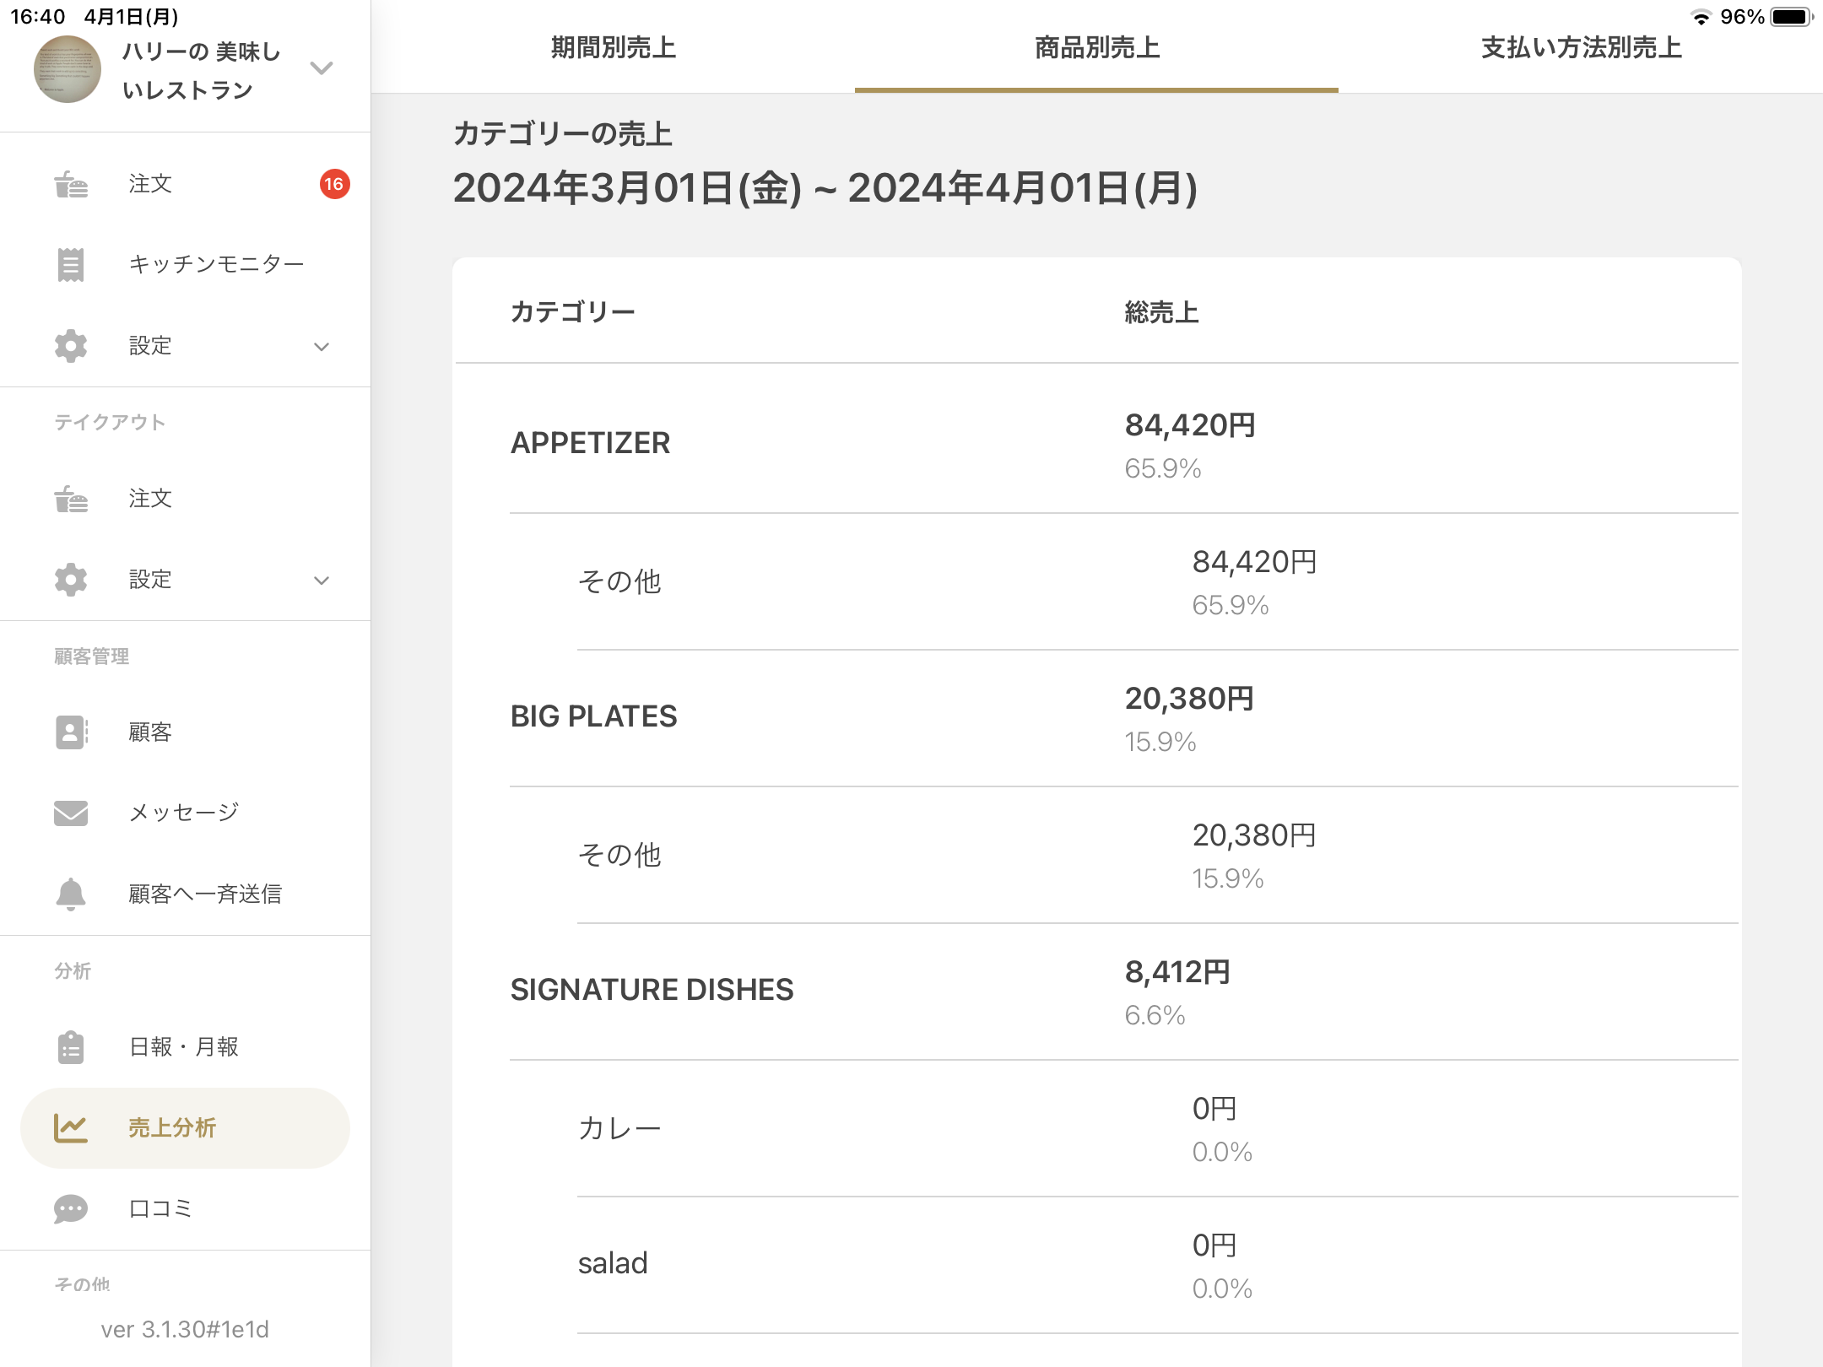
Task: Click the SIGNATURE DISHES category row
Action: (x=652, y=990)
